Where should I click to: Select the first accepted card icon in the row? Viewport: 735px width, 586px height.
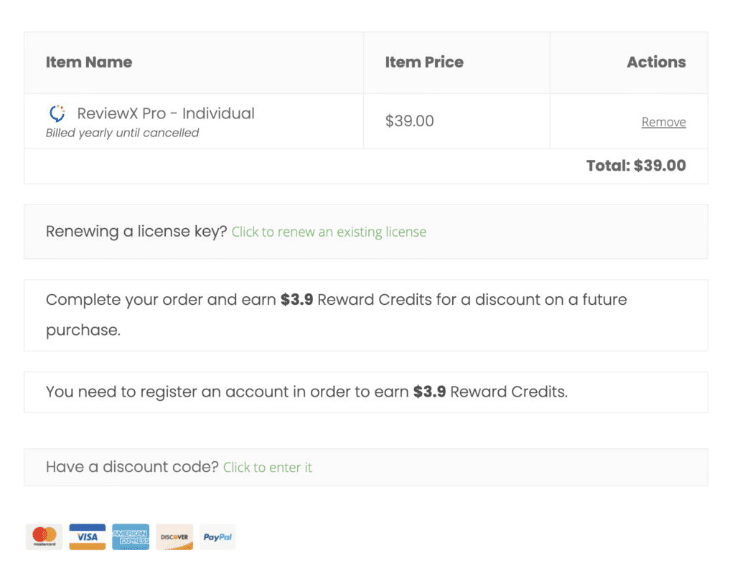click(x=44, y=537)
